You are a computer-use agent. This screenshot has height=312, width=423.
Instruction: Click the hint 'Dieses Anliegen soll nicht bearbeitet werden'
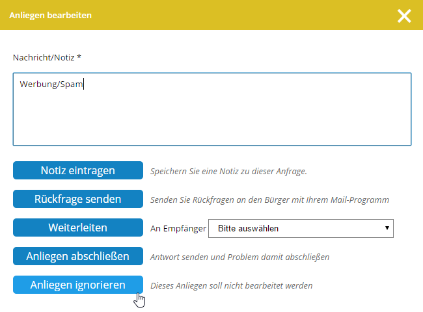pos(232,285)
